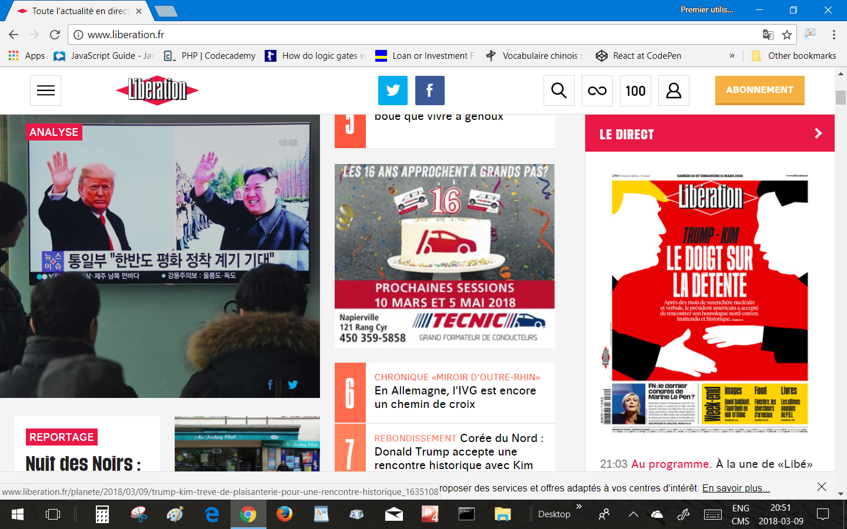Open OneDrive cloud tray icon
This screenshot has height=529, width=847.
pyautogui.click(x=657, y=514)
